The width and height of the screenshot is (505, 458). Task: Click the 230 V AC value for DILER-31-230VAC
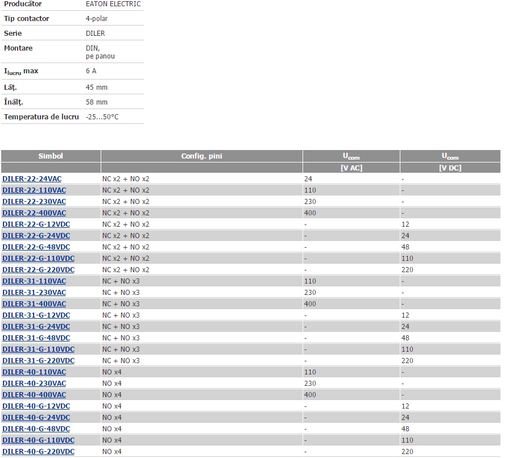[310, 293]
